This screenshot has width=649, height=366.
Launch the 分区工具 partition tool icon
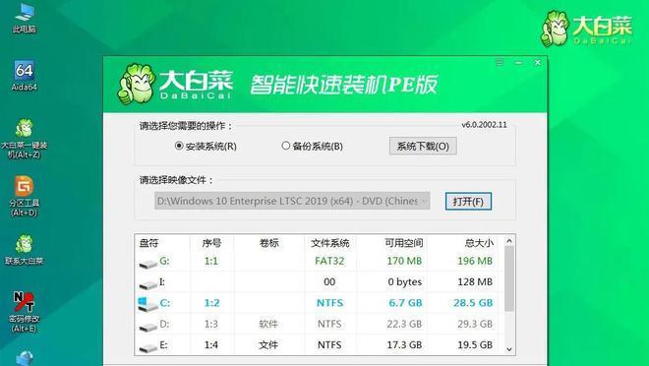[x=24, y=196]
